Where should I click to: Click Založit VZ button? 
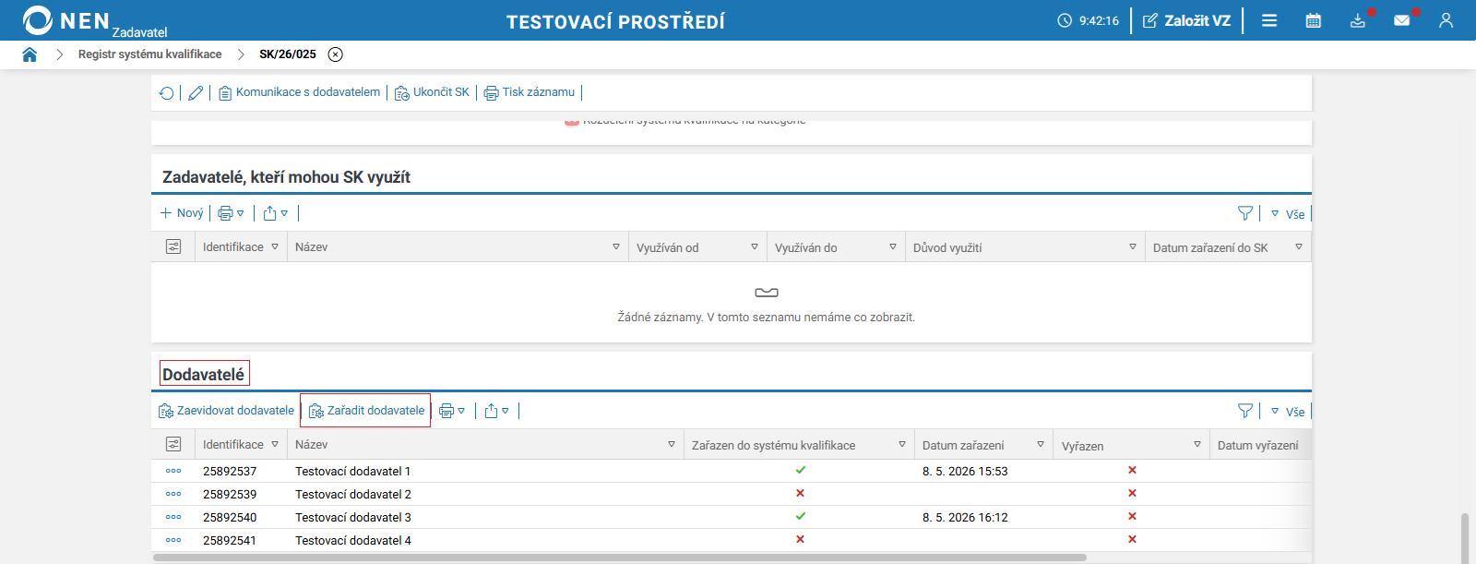1186,20
